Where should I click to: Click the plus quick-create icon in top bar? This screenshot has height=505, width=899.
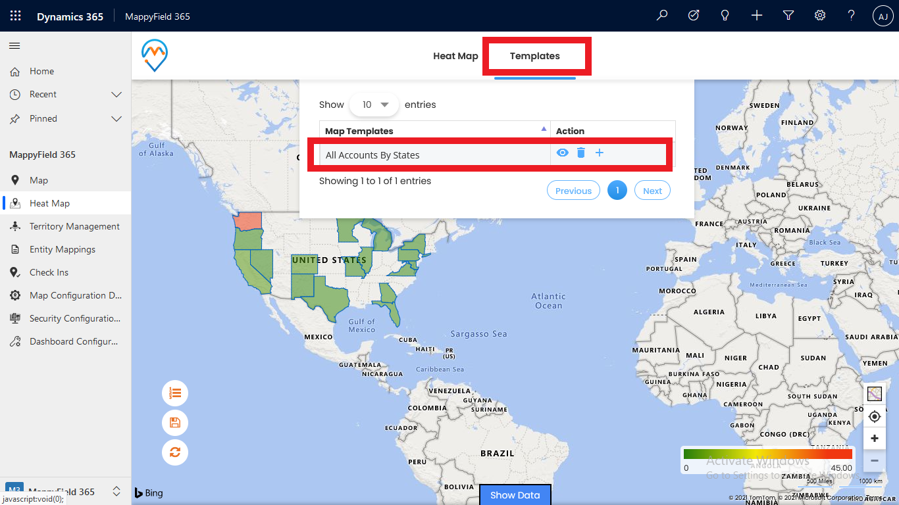point(757,16)
